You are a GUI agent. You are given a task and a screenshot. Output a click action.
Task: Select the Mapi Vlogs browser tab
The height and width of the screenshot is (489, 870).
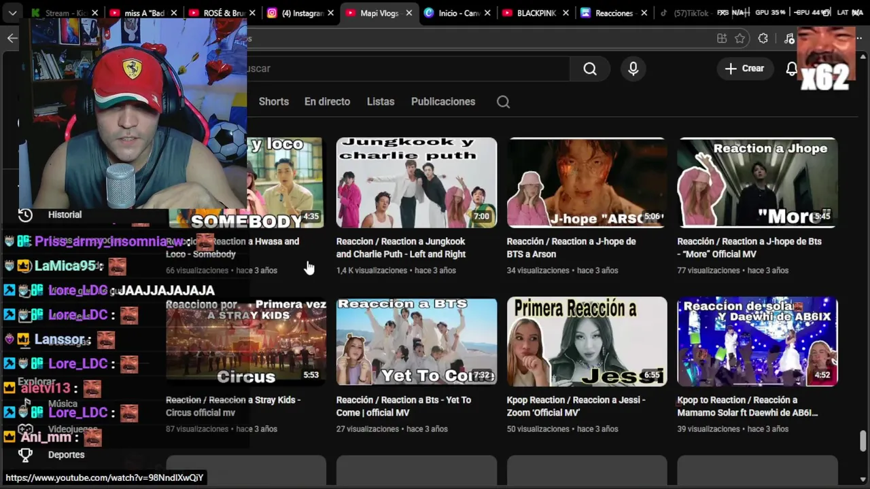click(379, 13)
